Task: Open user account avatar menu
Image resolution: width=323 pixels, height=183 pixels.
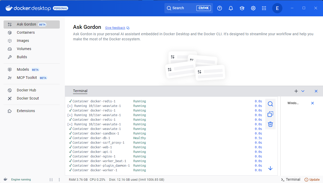Action: (x=277, y=8)
